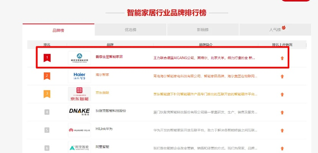
Task: Switch to the 人气榜 tab
Action: pyautogui.click(x=275, y=30)
